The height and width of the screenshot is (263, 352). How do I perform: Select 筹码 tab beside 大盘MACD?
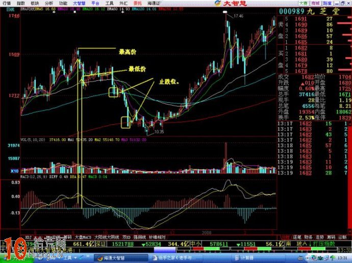tap(68, 237)
